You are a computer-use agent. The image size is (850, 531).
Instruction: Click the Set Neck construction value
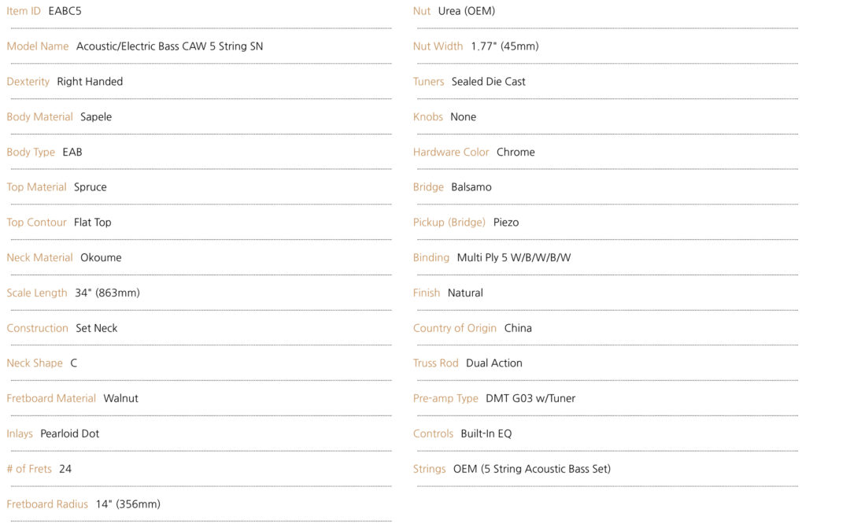point(97,328)
